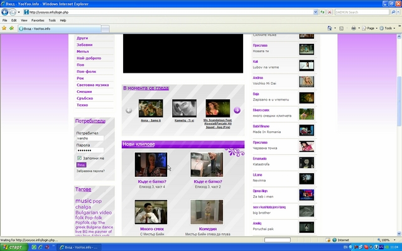Open the search provider dropdown arrow
Image resolution: width=402 pixels, height=251 pixels.
399,12
